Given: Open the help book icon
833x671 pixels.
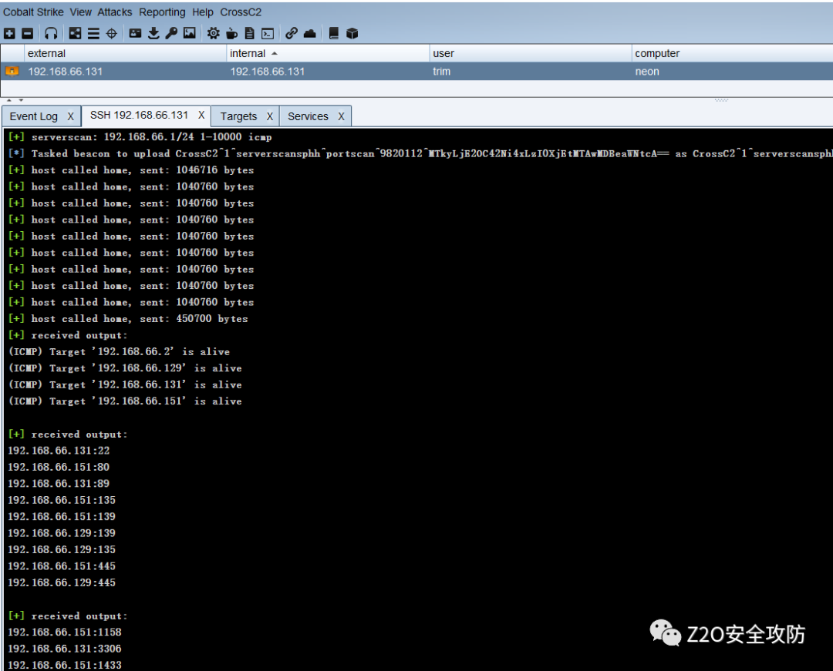Looking at the screenshot, I should pos(334,33).
